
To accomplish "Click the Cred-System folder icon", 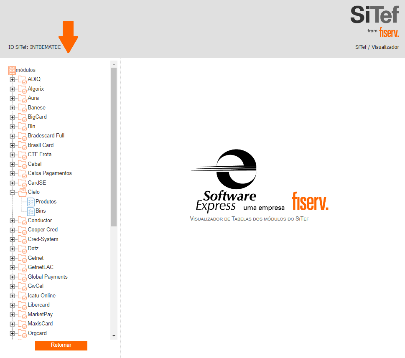I will [x=22, y=240].
